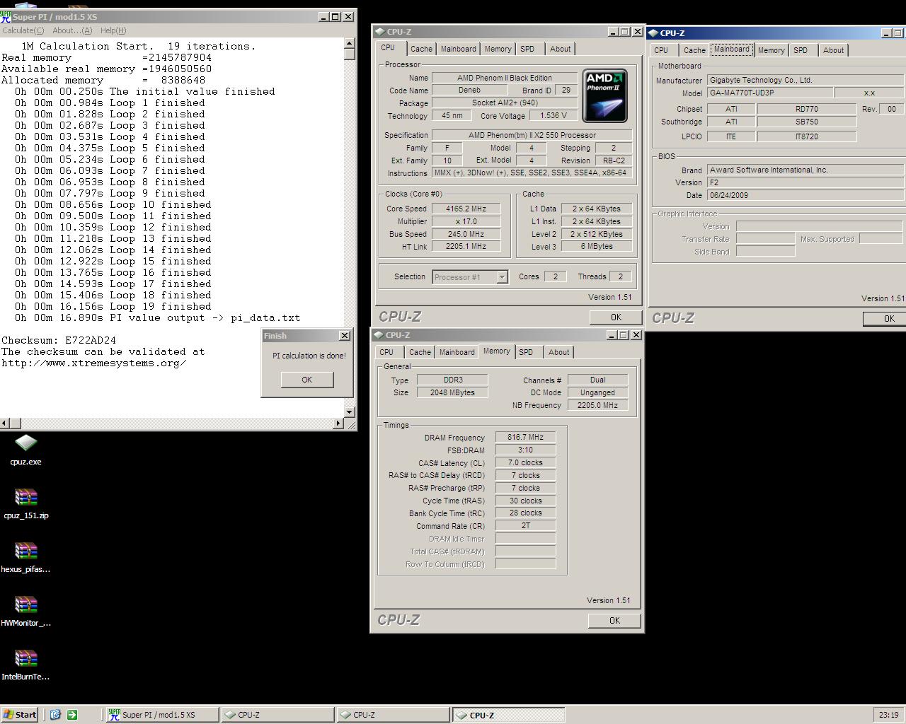
Task: Click the system tray clock showing 23:19
Action: [888, 715]
